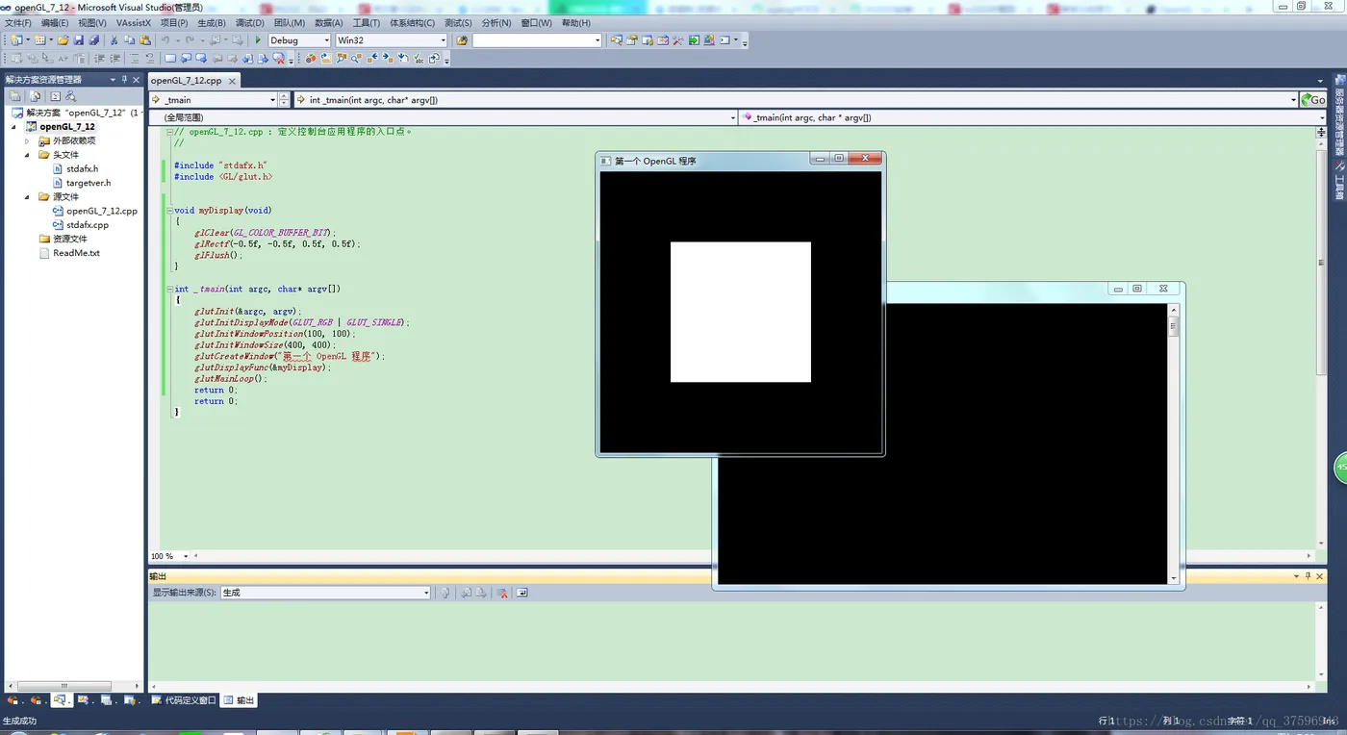Pin the Solution Explorer panel
The width and height of the screenshot is (1347, 735).
coord(124,80)
